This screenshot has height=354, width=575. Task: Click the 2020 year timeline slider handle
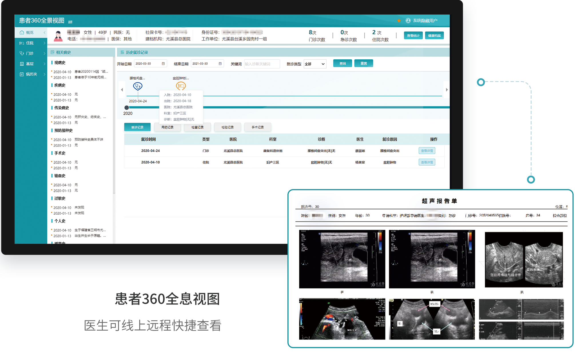click(127, 108)
